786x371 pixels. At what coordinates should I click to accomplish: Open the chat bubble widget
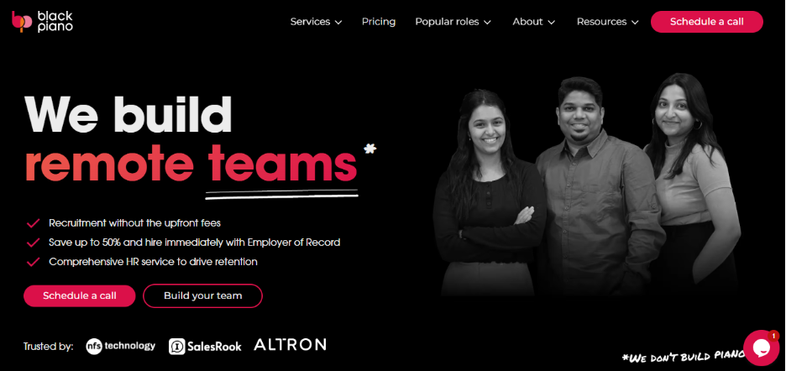tap(761, 348)
